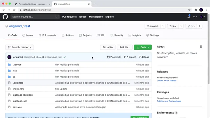The height and width of the screenshot is (118, 210).
Task: Open the green Code dropdown
Action: [143, 47]
